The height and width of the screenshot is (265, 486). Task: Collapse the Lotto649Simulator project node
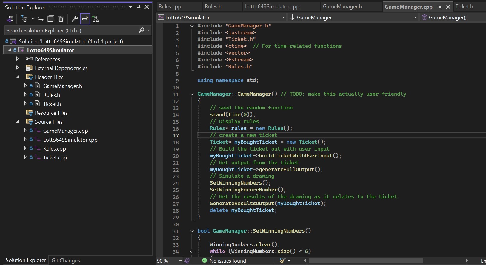(10, 50)
